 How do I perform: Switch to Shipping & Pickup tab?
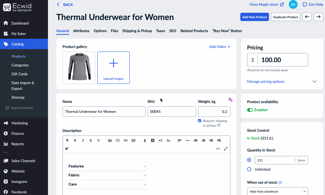[x=137, y=31]
